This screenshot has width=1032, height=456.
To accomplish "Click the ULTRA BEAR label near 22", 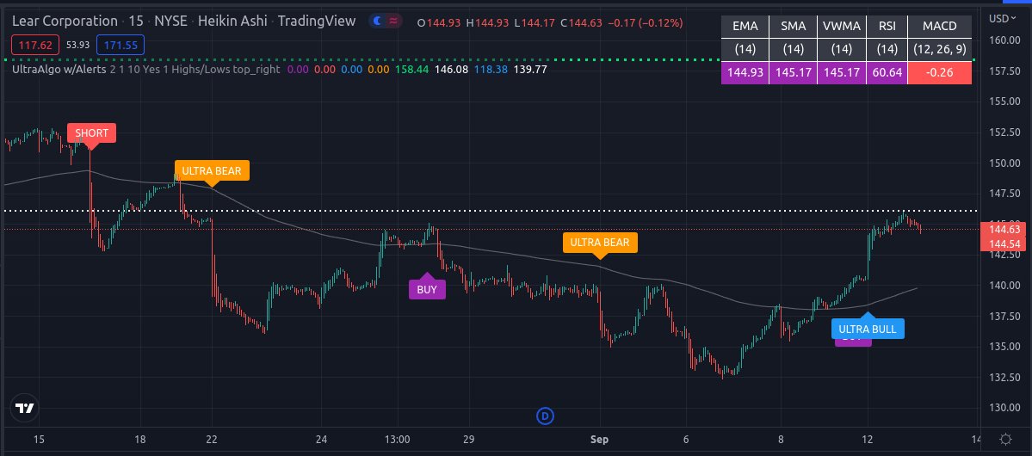I will (212, 171).
